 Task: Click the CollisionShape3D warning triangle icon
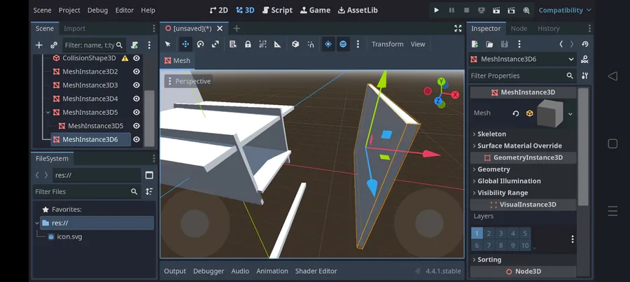[x=125, y=58]
